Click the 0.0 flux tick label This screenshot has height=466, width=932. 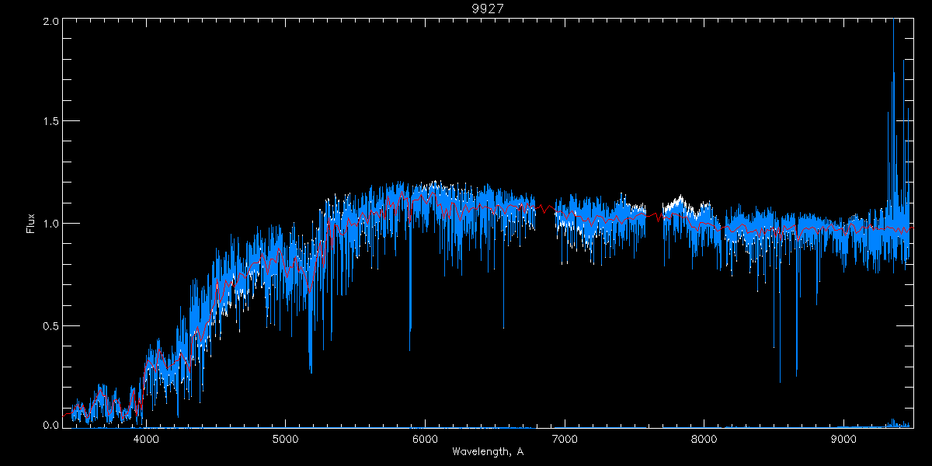50,425
